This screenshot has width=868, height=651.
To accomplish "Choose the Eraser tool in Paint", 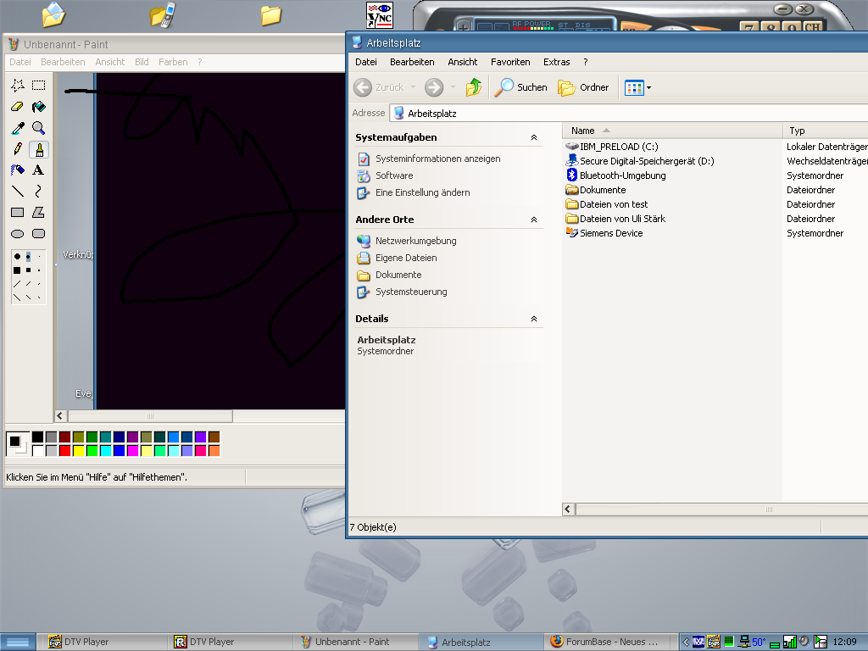I will [x=18, y=106].
